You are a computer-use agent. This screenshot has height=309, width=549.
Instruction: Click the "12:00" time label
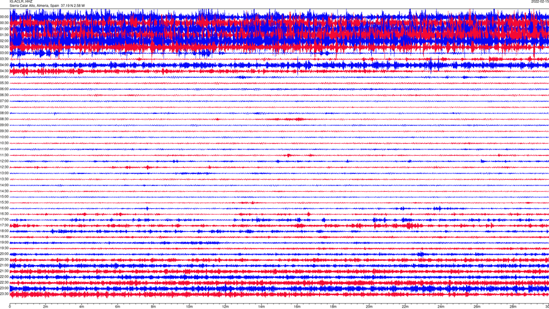pos(4,161)
